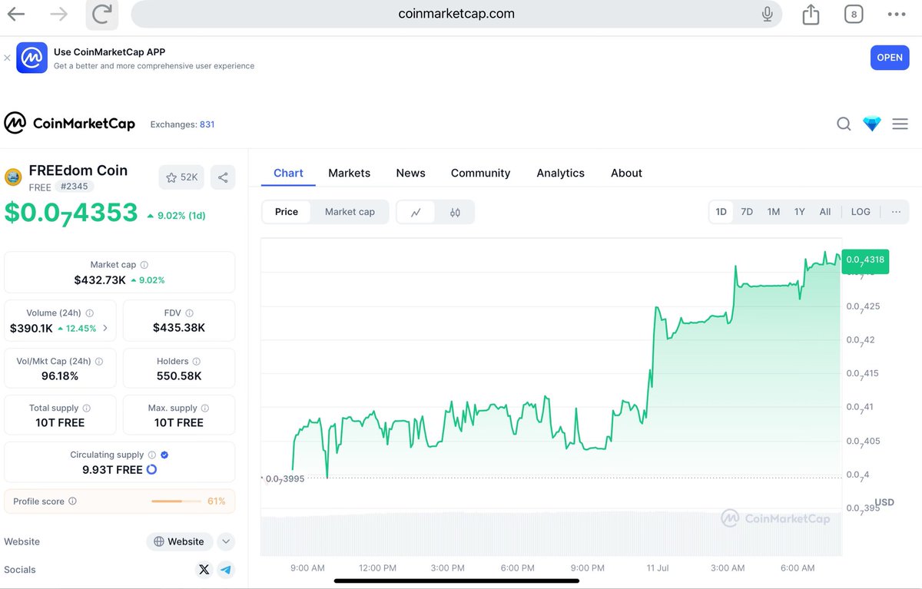Image resolution: width=922 pixels, height=589 pixels.
Task: Click the CoinMarketCap logo
Action: tap(70, 123)
